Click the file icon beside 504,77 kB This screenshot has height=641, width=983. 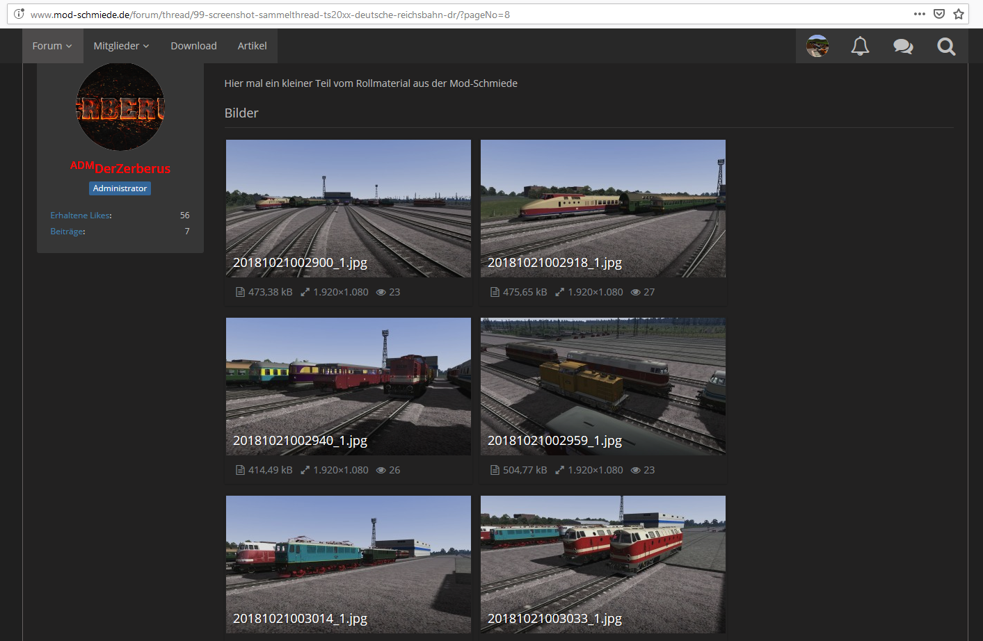click(x=495, y=470)
